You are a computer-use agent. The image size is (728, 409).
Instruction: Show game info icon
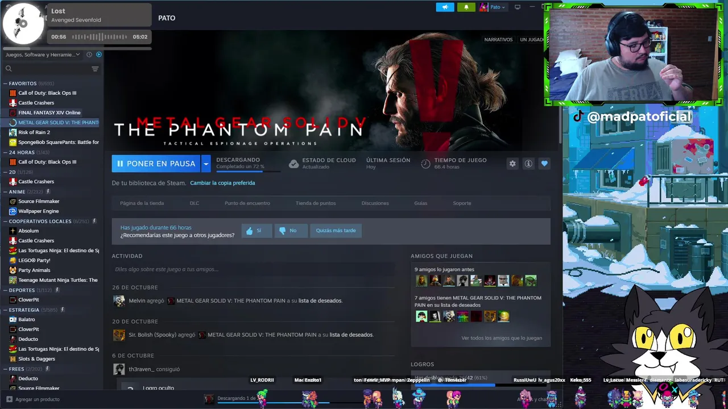528,164
